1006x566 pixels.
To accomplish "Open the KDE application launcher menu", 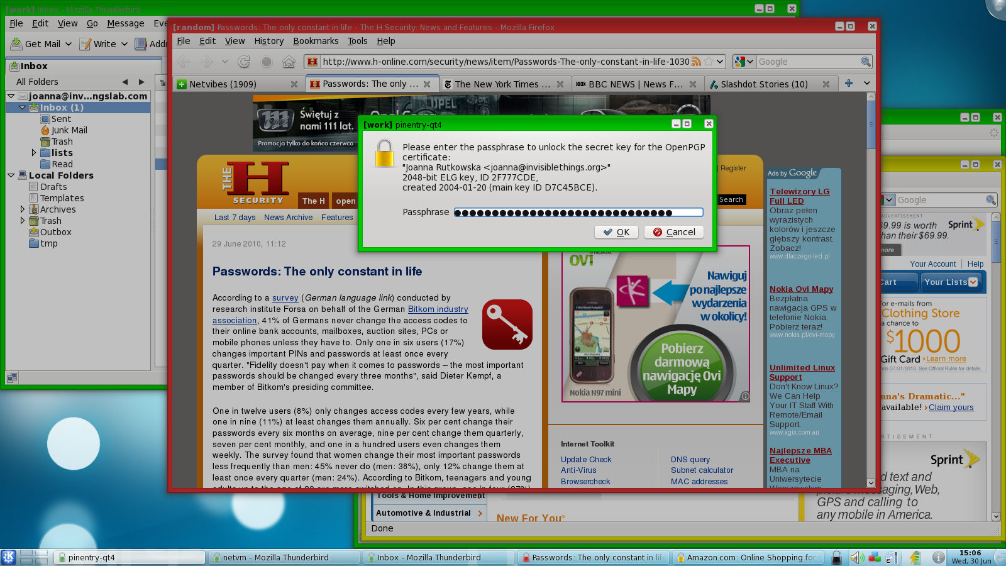I will pyautogui.click(x=9, y=557).
